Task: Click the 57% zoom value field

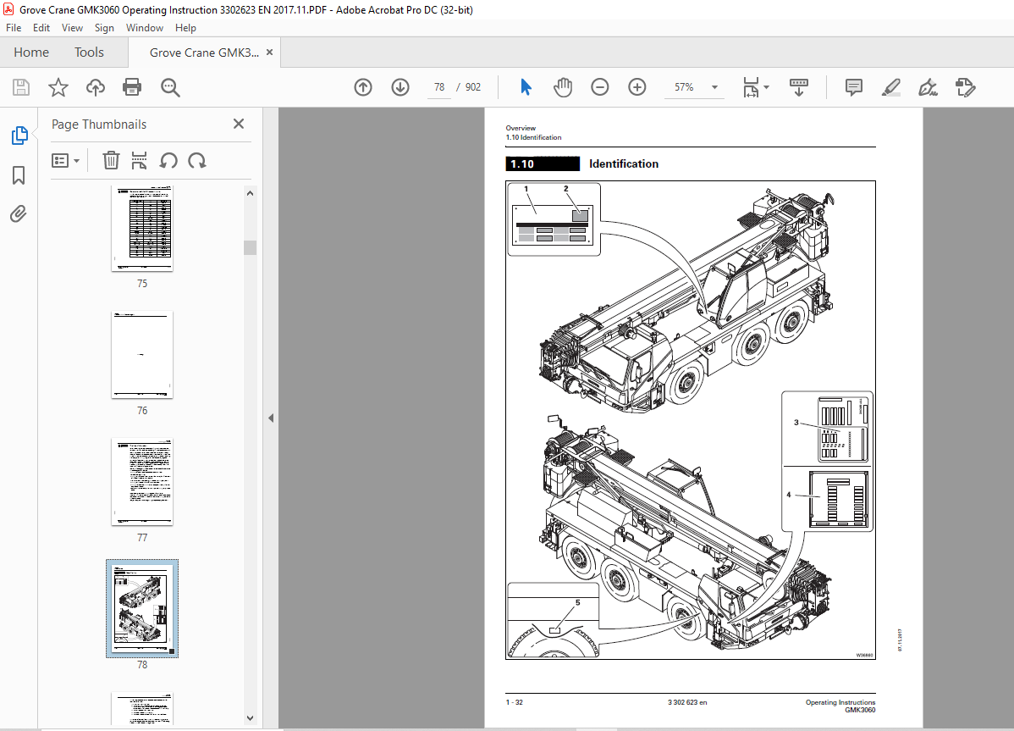Action: pos(684,86)
